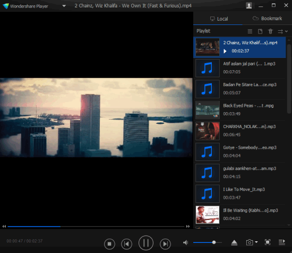Click the CHARKHA_NOLAK album art thumbnail

coord(208,131)
